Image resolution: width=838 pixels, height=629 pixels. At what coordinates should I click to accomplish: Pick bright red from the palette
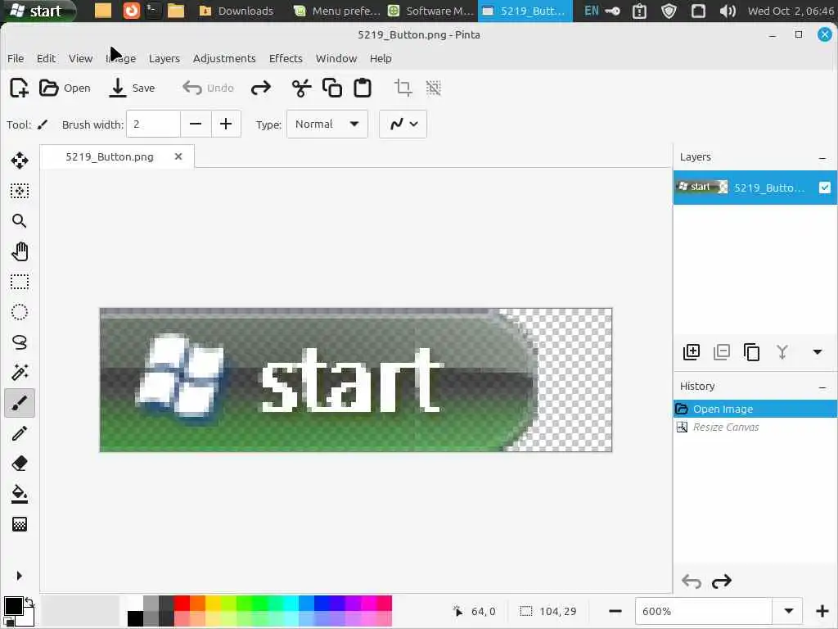click(182, 604)
